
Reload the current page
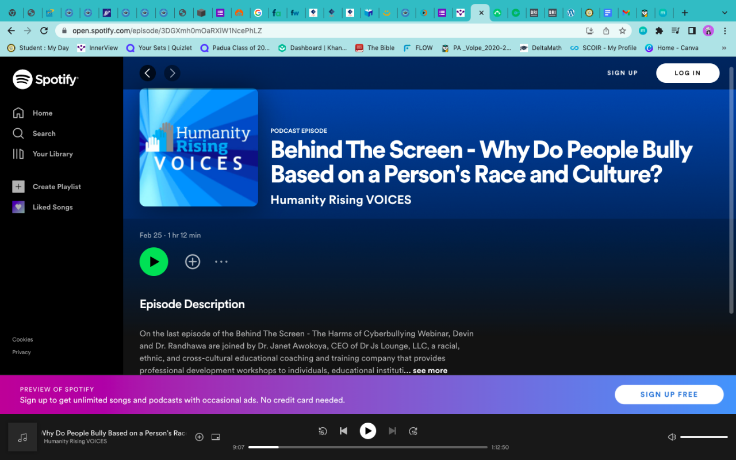pyautogui.click(x=44, y=30)
